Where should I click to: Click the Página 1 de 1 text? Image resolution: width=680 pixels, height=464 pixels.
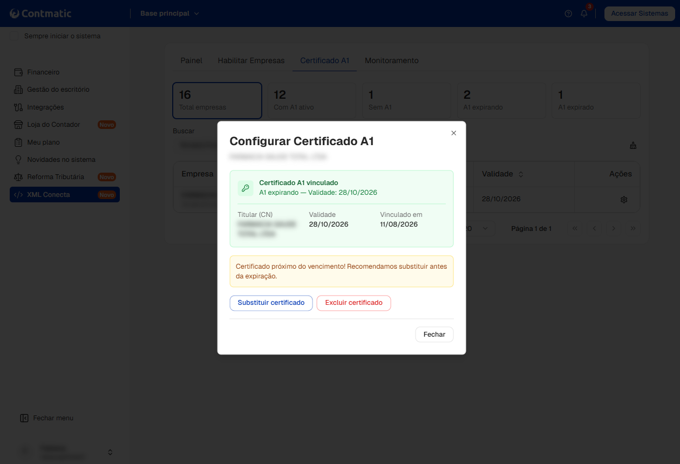coord(532,229)
